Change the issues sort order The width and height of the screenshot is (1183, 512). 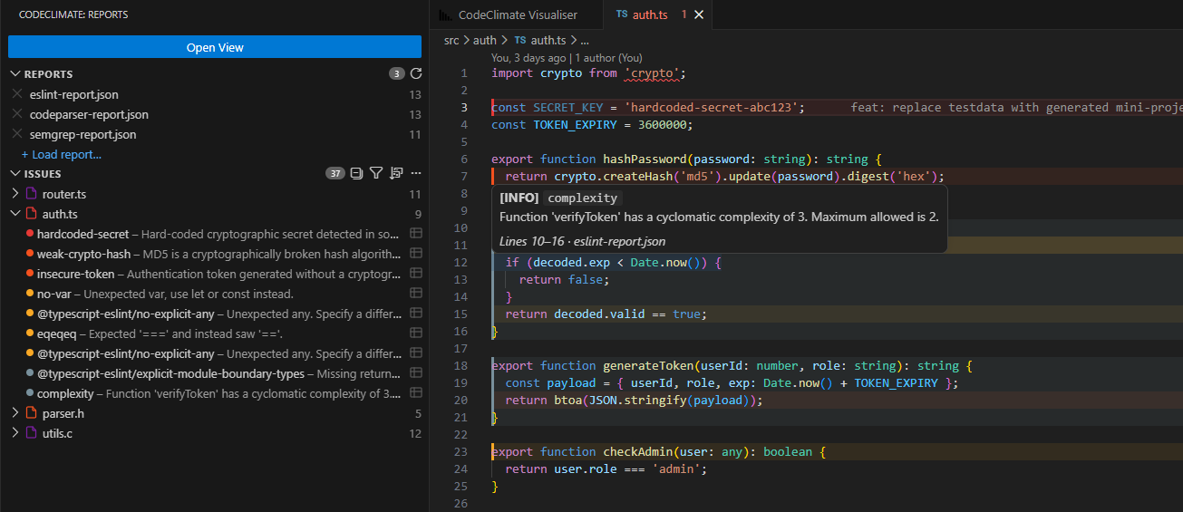click(396, 173)
